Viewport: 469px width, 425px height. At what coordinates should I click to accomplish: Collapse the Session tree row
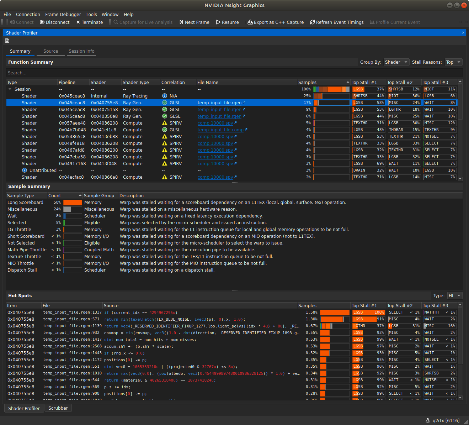pyautogui.click(x=10, y=89)
